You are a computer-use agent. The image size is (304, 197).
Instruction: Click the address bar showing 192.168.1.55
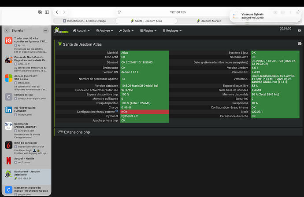coord(178,12)
